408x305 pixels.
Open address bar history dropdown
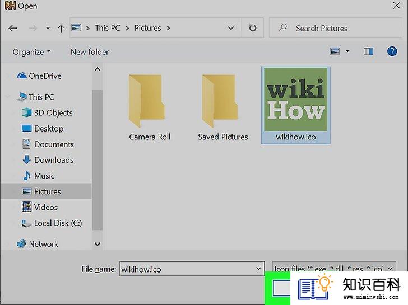[231, 28]
